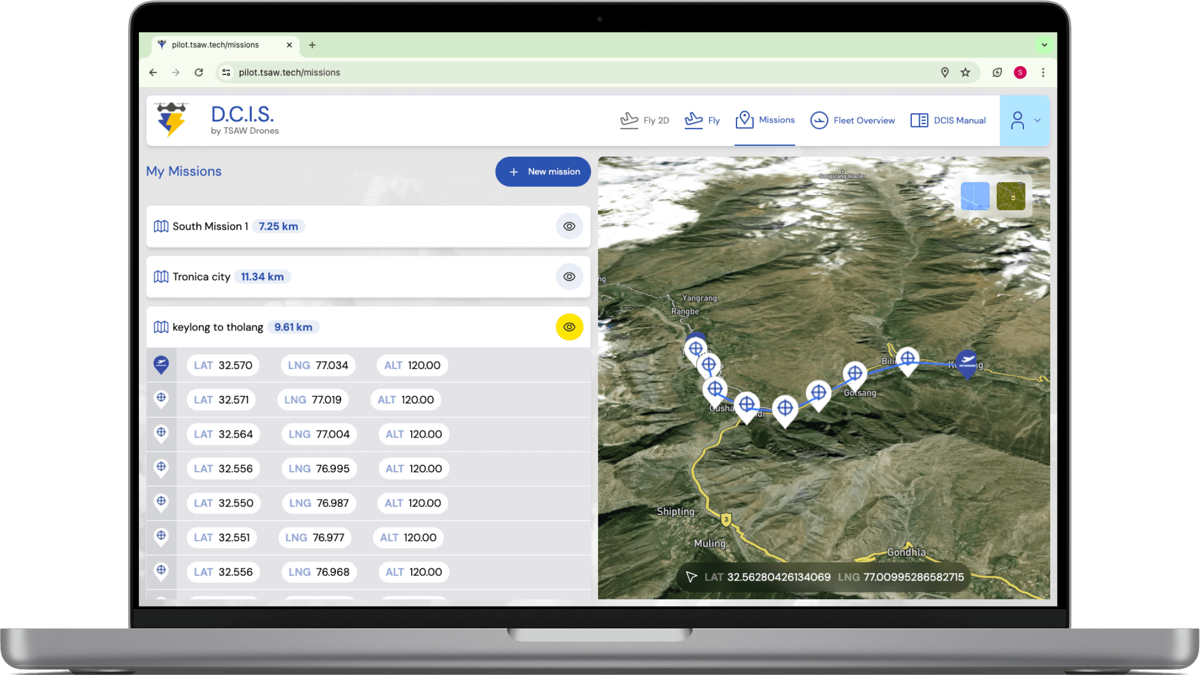
Task: Click the browser bookmark star icon
Action: pos(965,72)
